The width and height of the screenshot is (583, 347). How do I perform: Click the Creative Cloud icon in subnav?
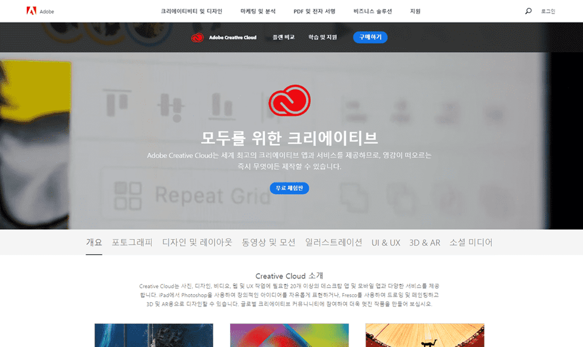197,38
